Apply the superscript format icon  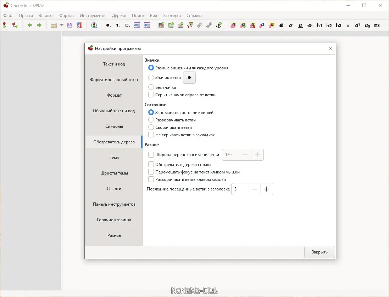(358, 25)
